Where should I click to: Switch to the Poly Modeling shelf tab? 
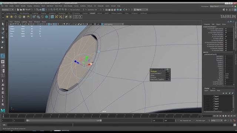(24, 13)
